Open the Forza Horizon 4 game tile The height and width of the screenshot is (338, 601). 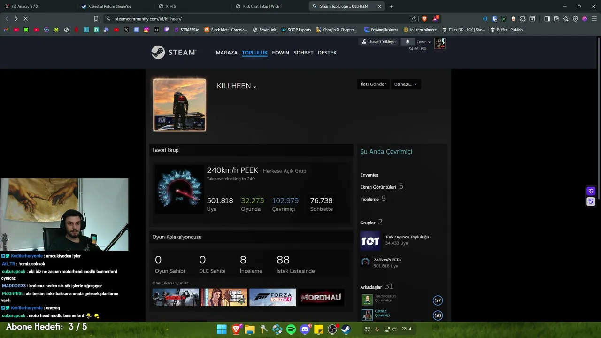click(x=272, y=297)
